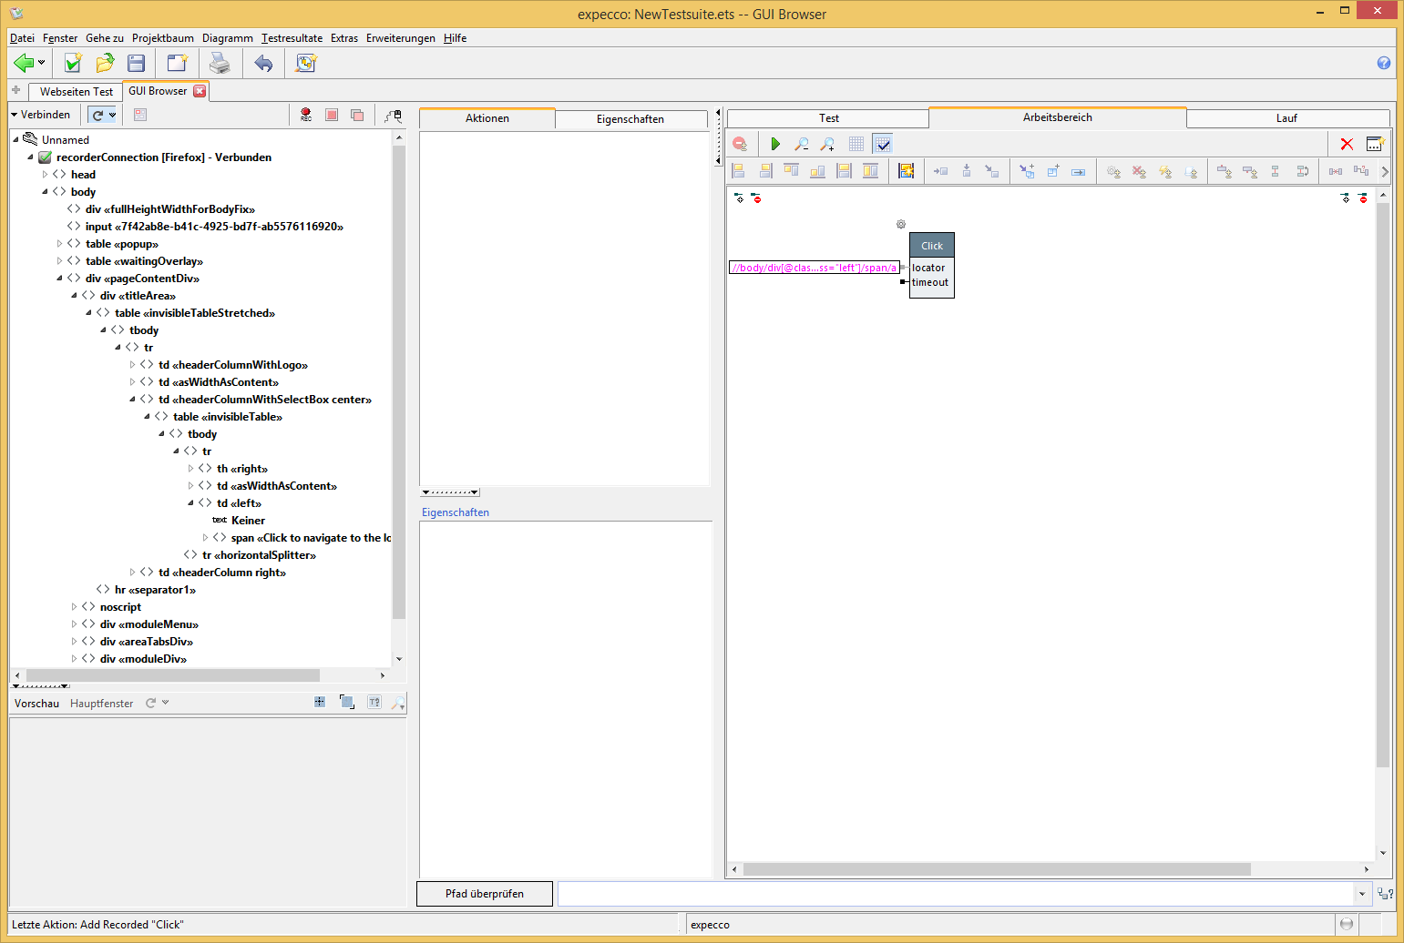Switch to the Eigenschaften tab
This screenshot has width=1404, height=943.
click(x=630, y=119)
